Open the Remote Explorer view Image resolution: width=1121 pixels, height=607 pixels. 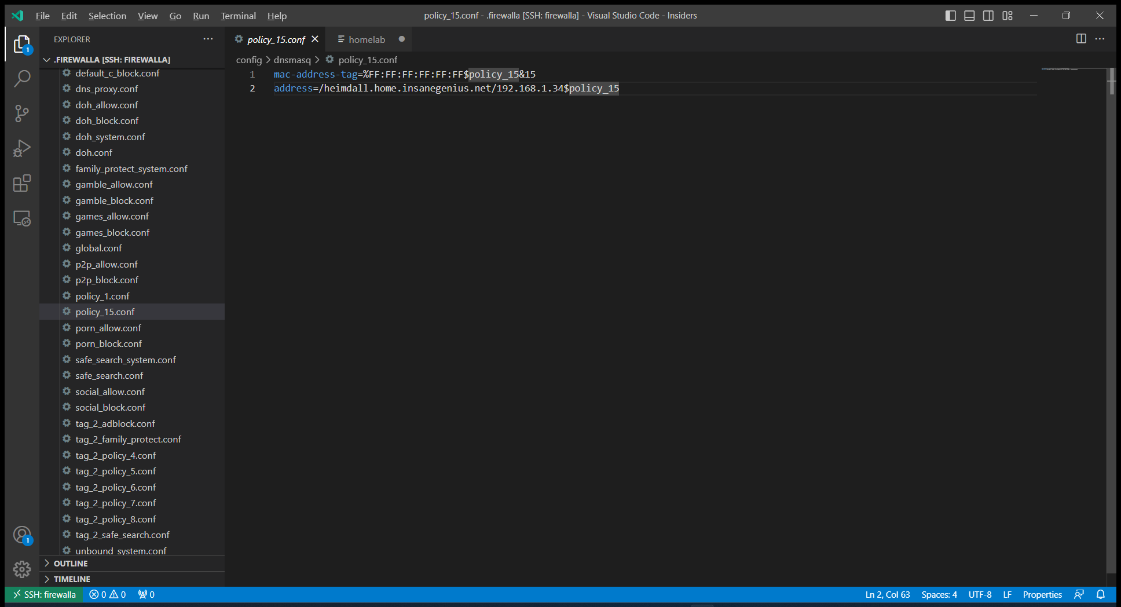(x=22, y=218)
